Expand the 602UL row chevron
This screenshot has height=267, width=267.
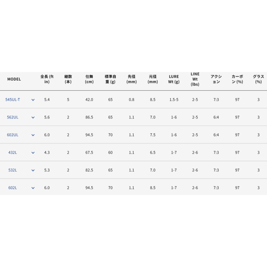(33, 135)
